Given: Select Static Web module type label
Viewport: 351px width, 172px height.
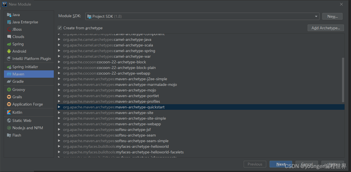Looking at the screenshot, I should 22,120.
